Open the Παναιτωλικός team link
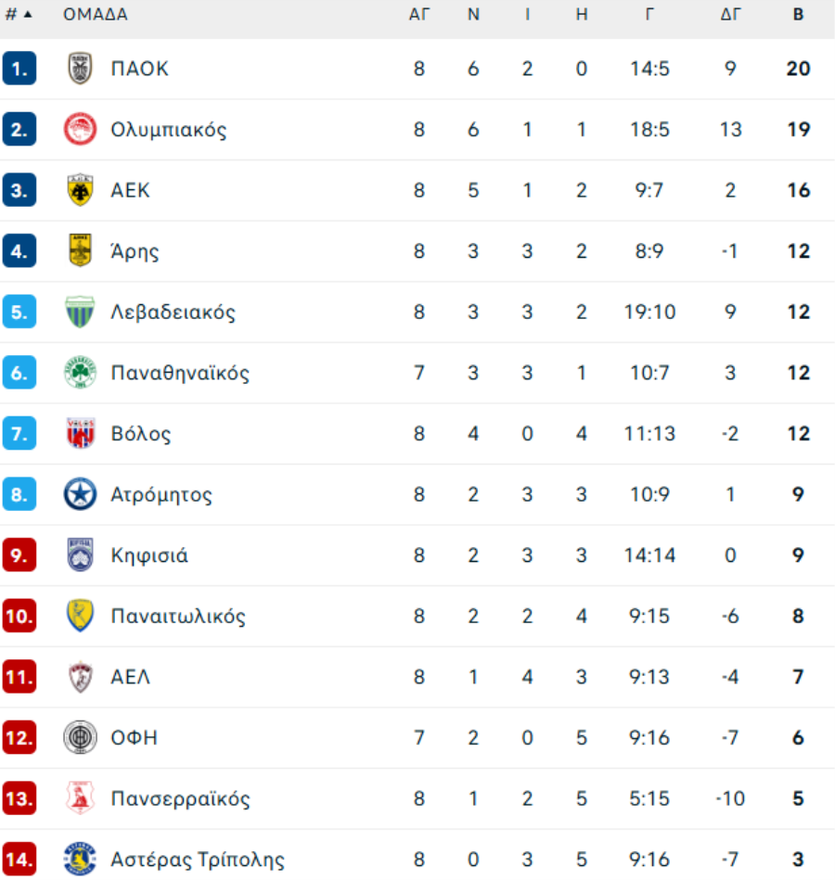Screen dimensions: 835x880 [x=178, y=617]
